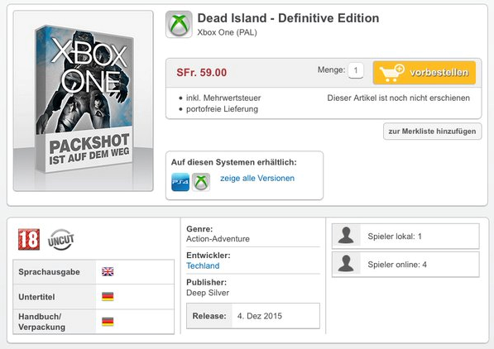
Task: Click the Spieler lokal person icon
Action: coord(346,236)
